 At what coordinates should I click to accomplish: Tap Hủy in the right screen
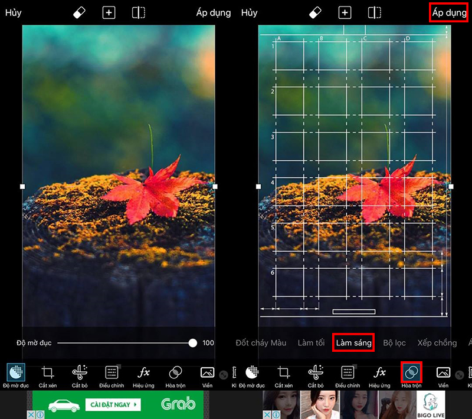249,13
